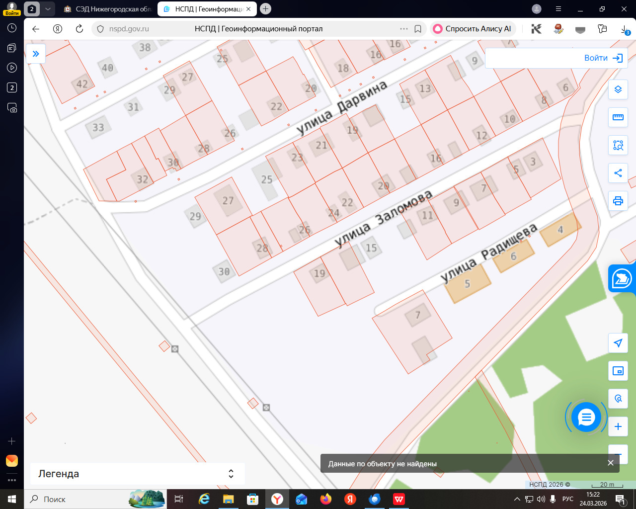Bookmark this page
Screen dimensions: 636x509
(418, 29)
